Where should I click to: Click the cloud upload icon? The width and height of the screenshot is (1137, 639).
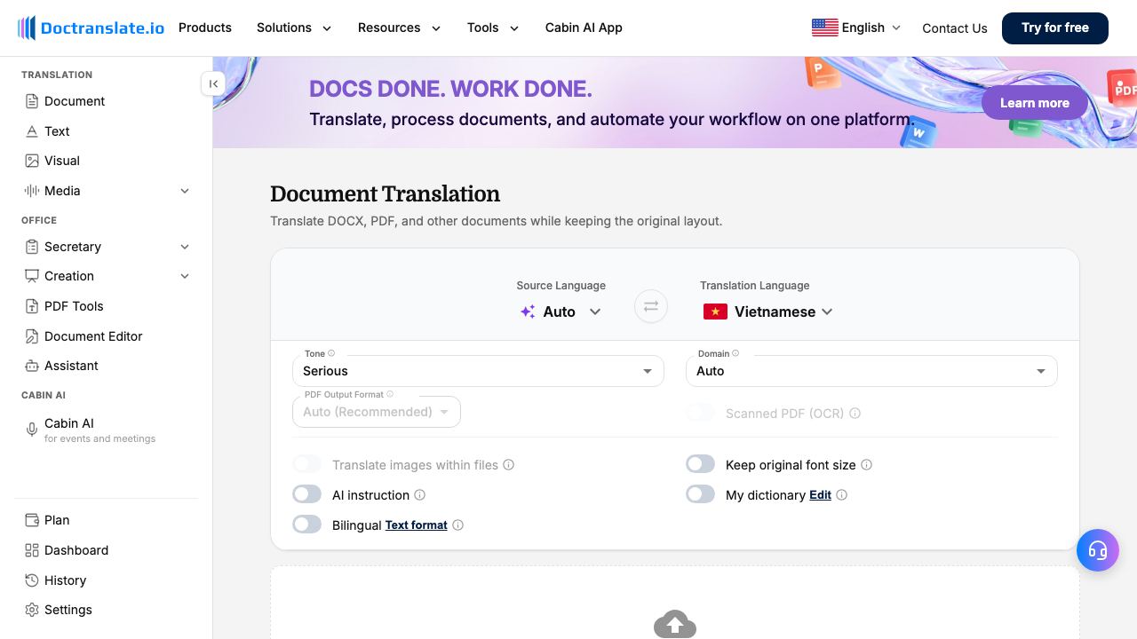click(x=675, y=624)
